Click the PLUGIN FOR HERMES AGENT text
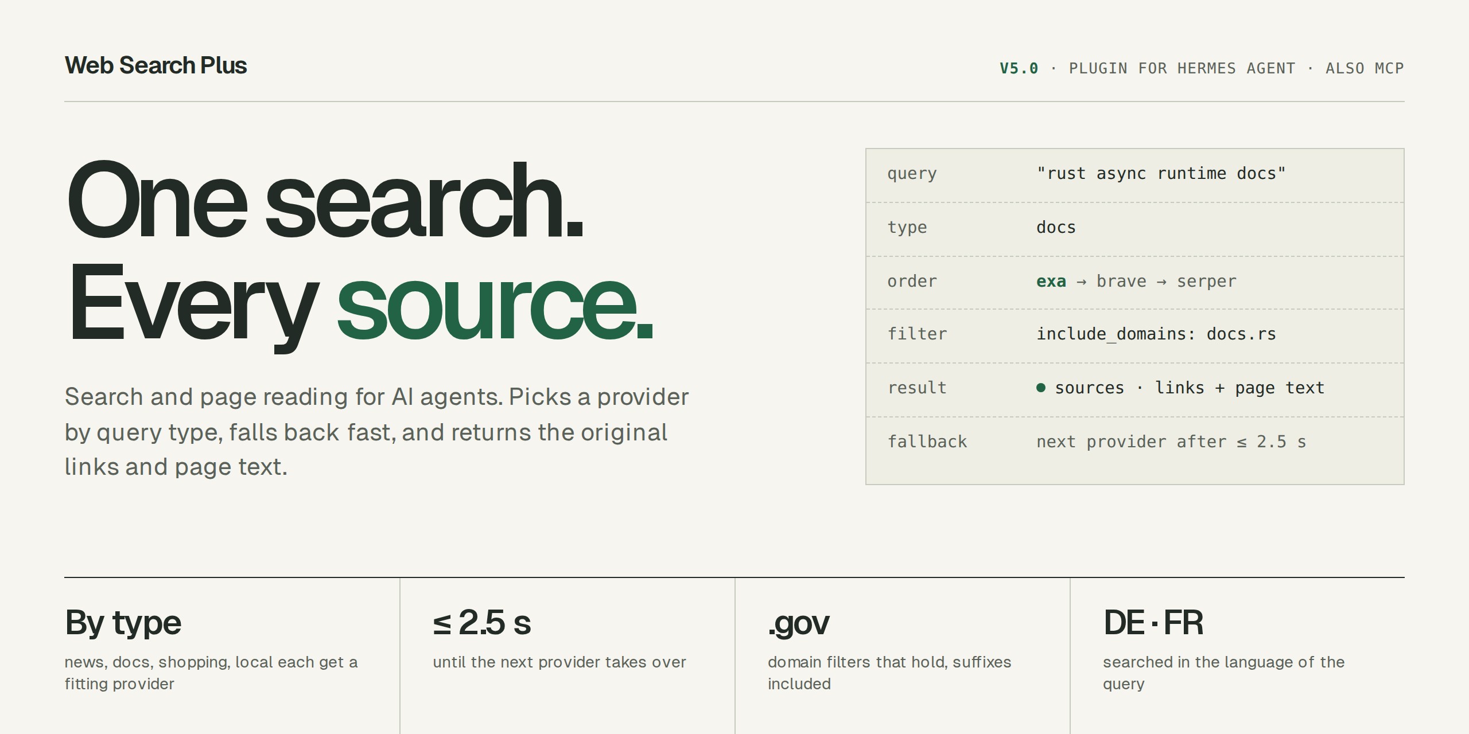The image size is (1469, 734). [1182, 68]
